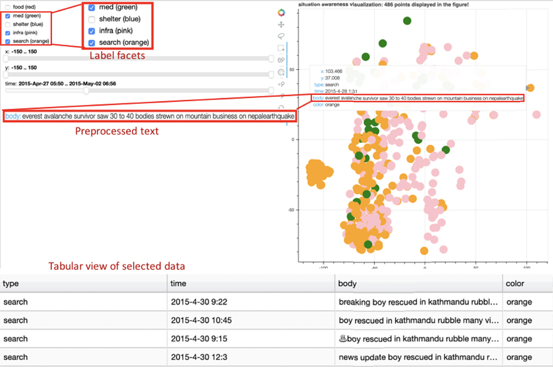This screenshot has height=367, width=553.
Task: Uncheck enlarged search (orange) checkbox in callout
Action: [x=92, y=42]
